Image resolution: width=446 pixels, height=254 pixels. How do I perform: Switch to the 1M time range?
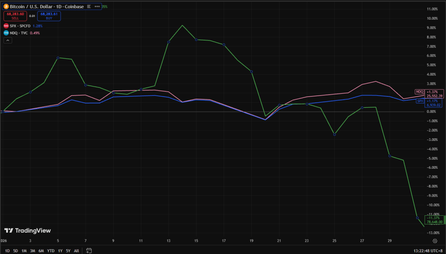click(24, 251)
